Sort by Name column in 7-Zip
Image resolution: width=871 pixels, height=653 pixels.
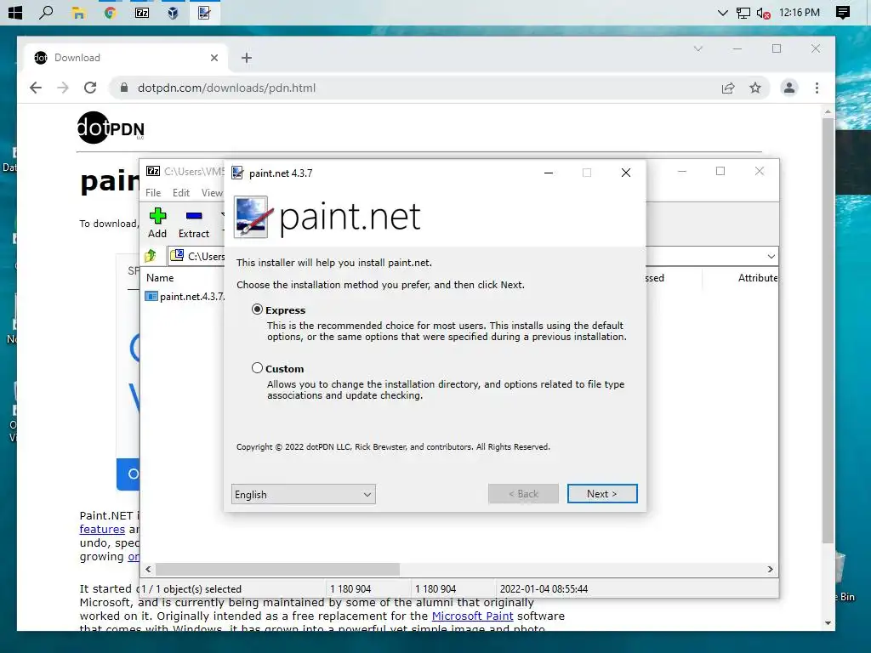[x=160, y=278]
